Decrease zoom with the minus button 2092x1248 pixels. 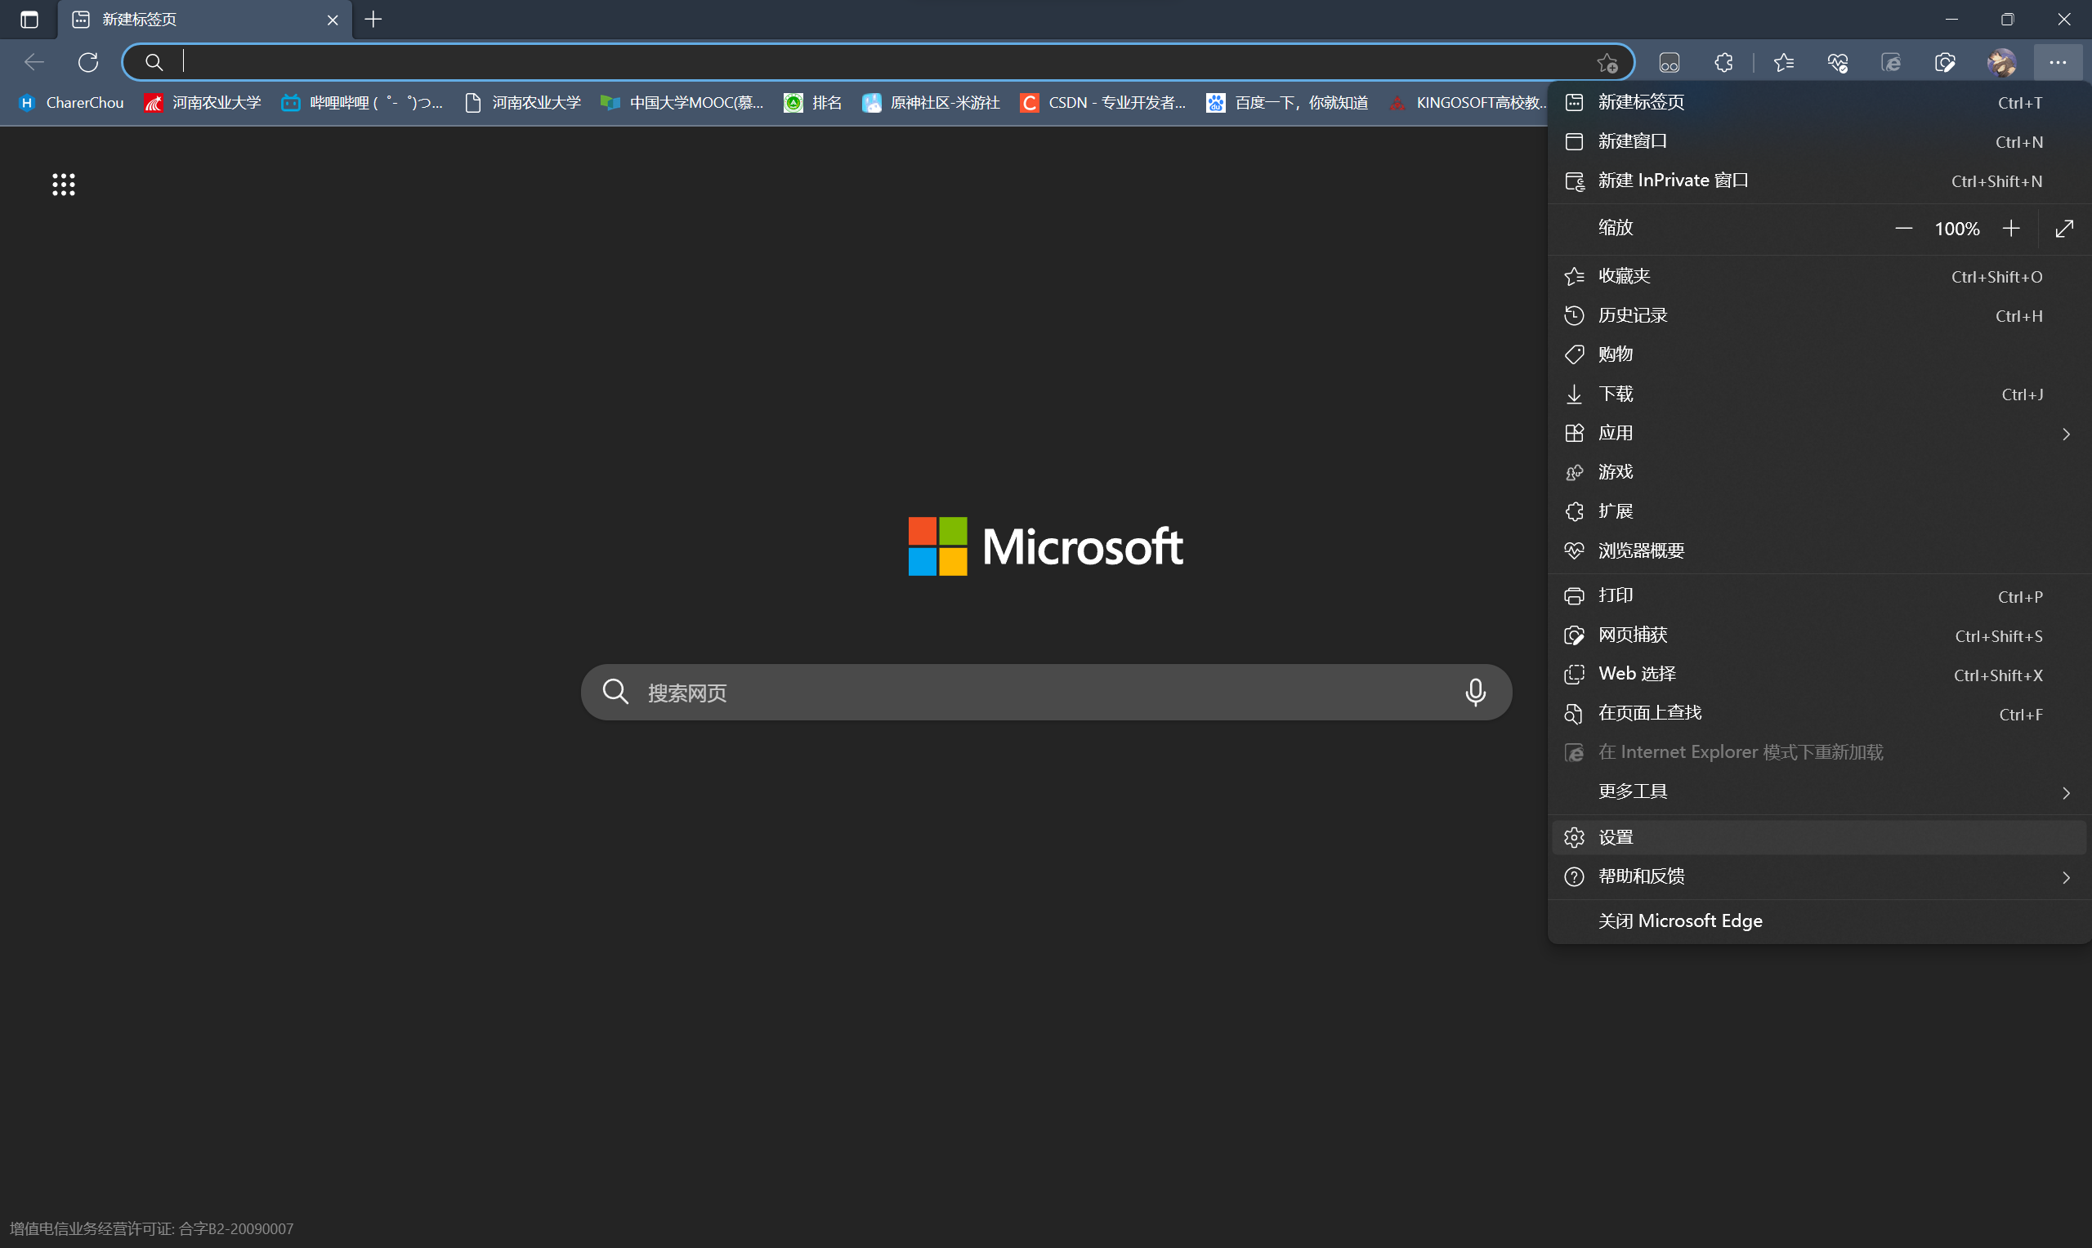click(1903, 229)
